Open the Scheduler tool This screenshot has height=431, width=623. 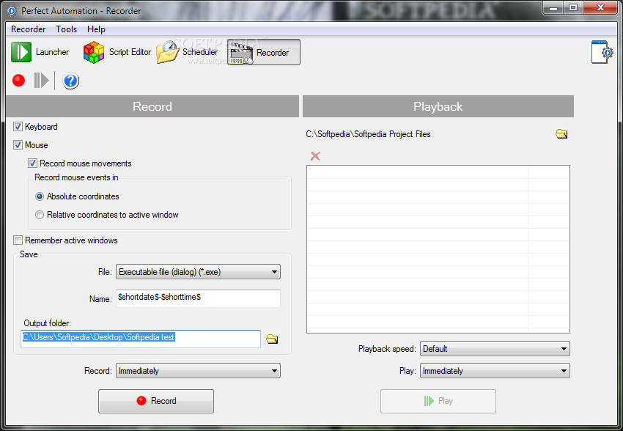[x=188, y=52]
